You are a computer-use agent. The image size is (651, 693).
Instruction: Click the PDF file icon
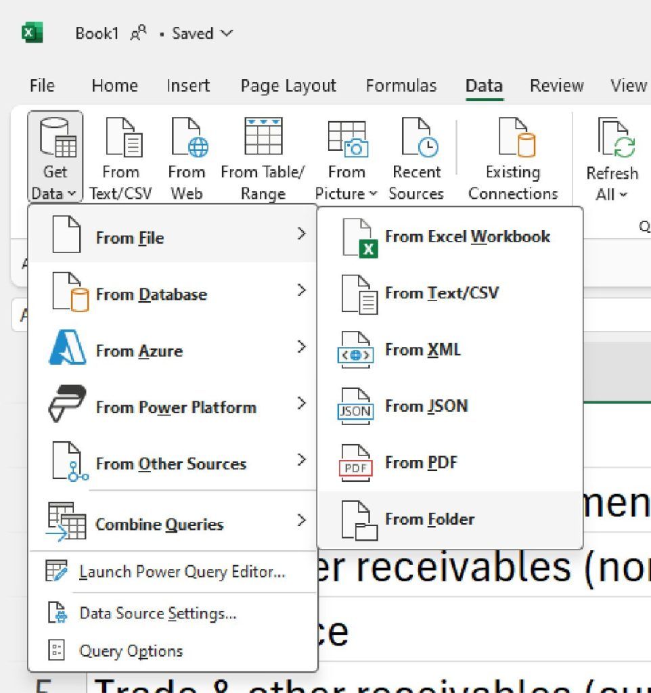click(356, 463)
